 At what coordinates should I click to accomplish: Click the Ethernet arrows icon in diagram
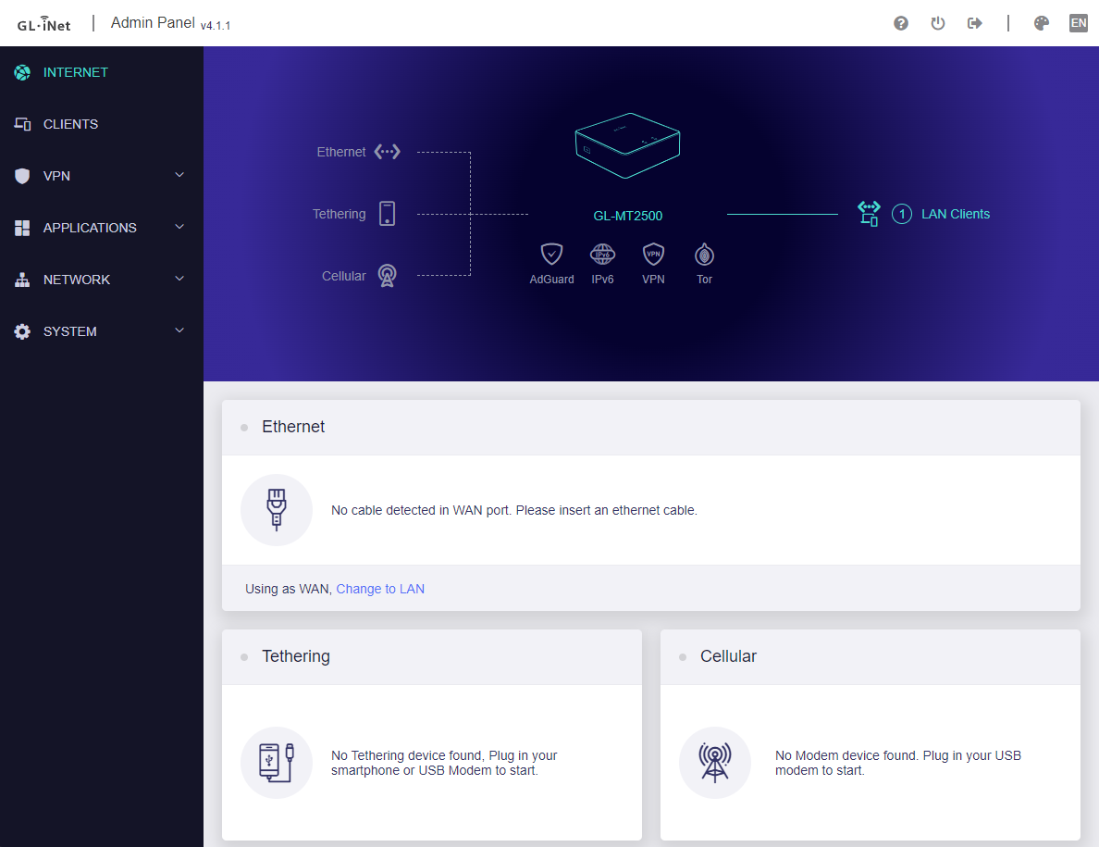[x=387, y=152]
